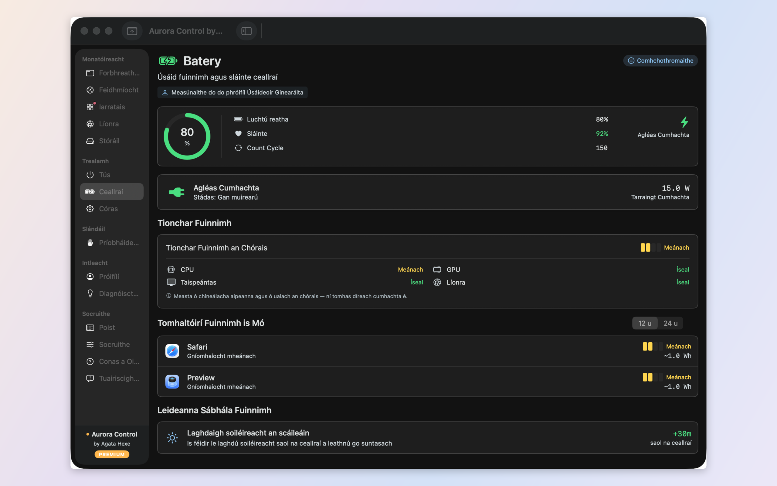The image size is (777, 486).
Task: Open the Próifílí sidebar item
Action: (x=112, y=276)
